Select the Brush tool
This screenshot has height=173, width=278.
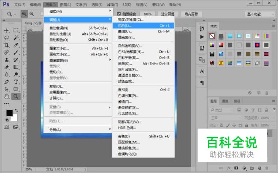pyautogui.click(x=16, y=53)
